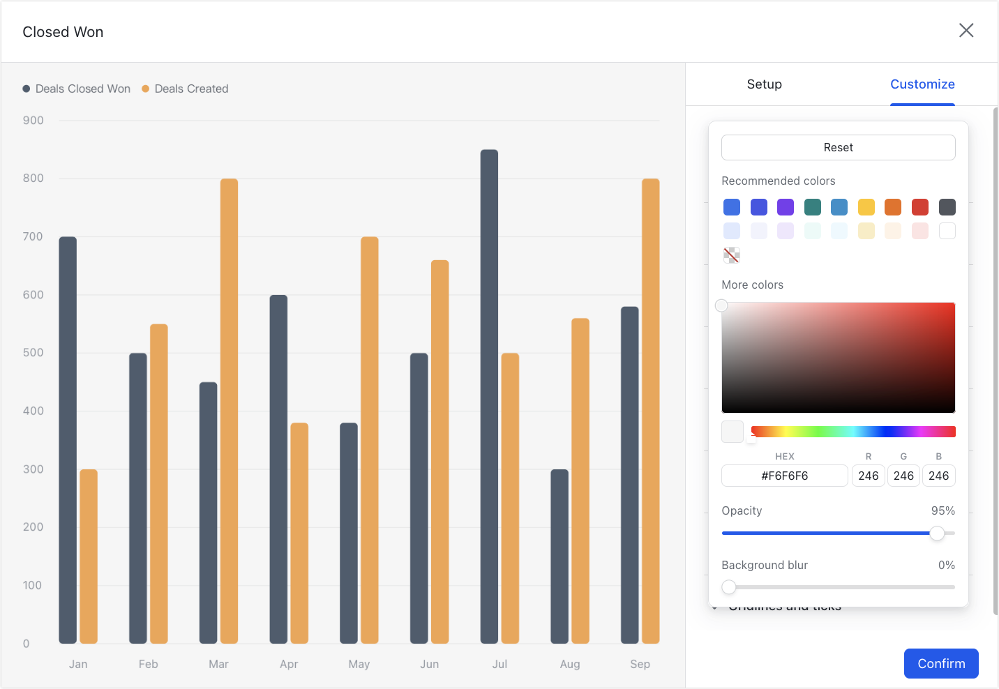Click the HEX color input field
Viewport: 999px width, 689px height.
coord(785,476)
